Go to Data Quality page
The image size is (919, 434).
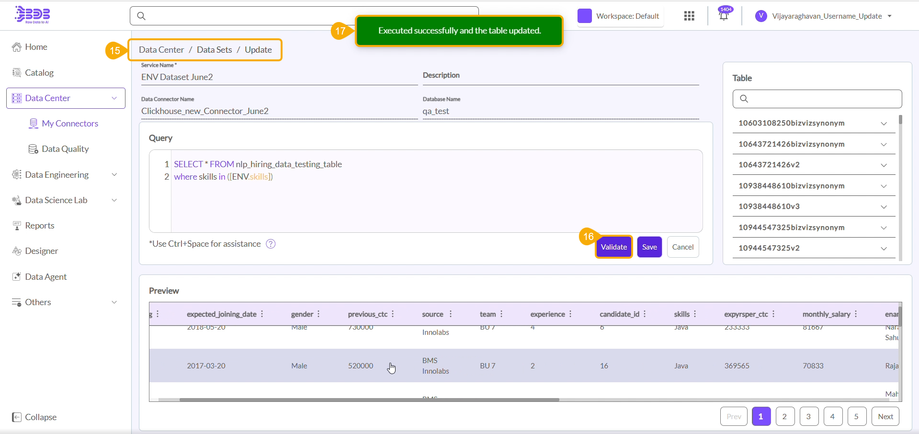[65, 149]
